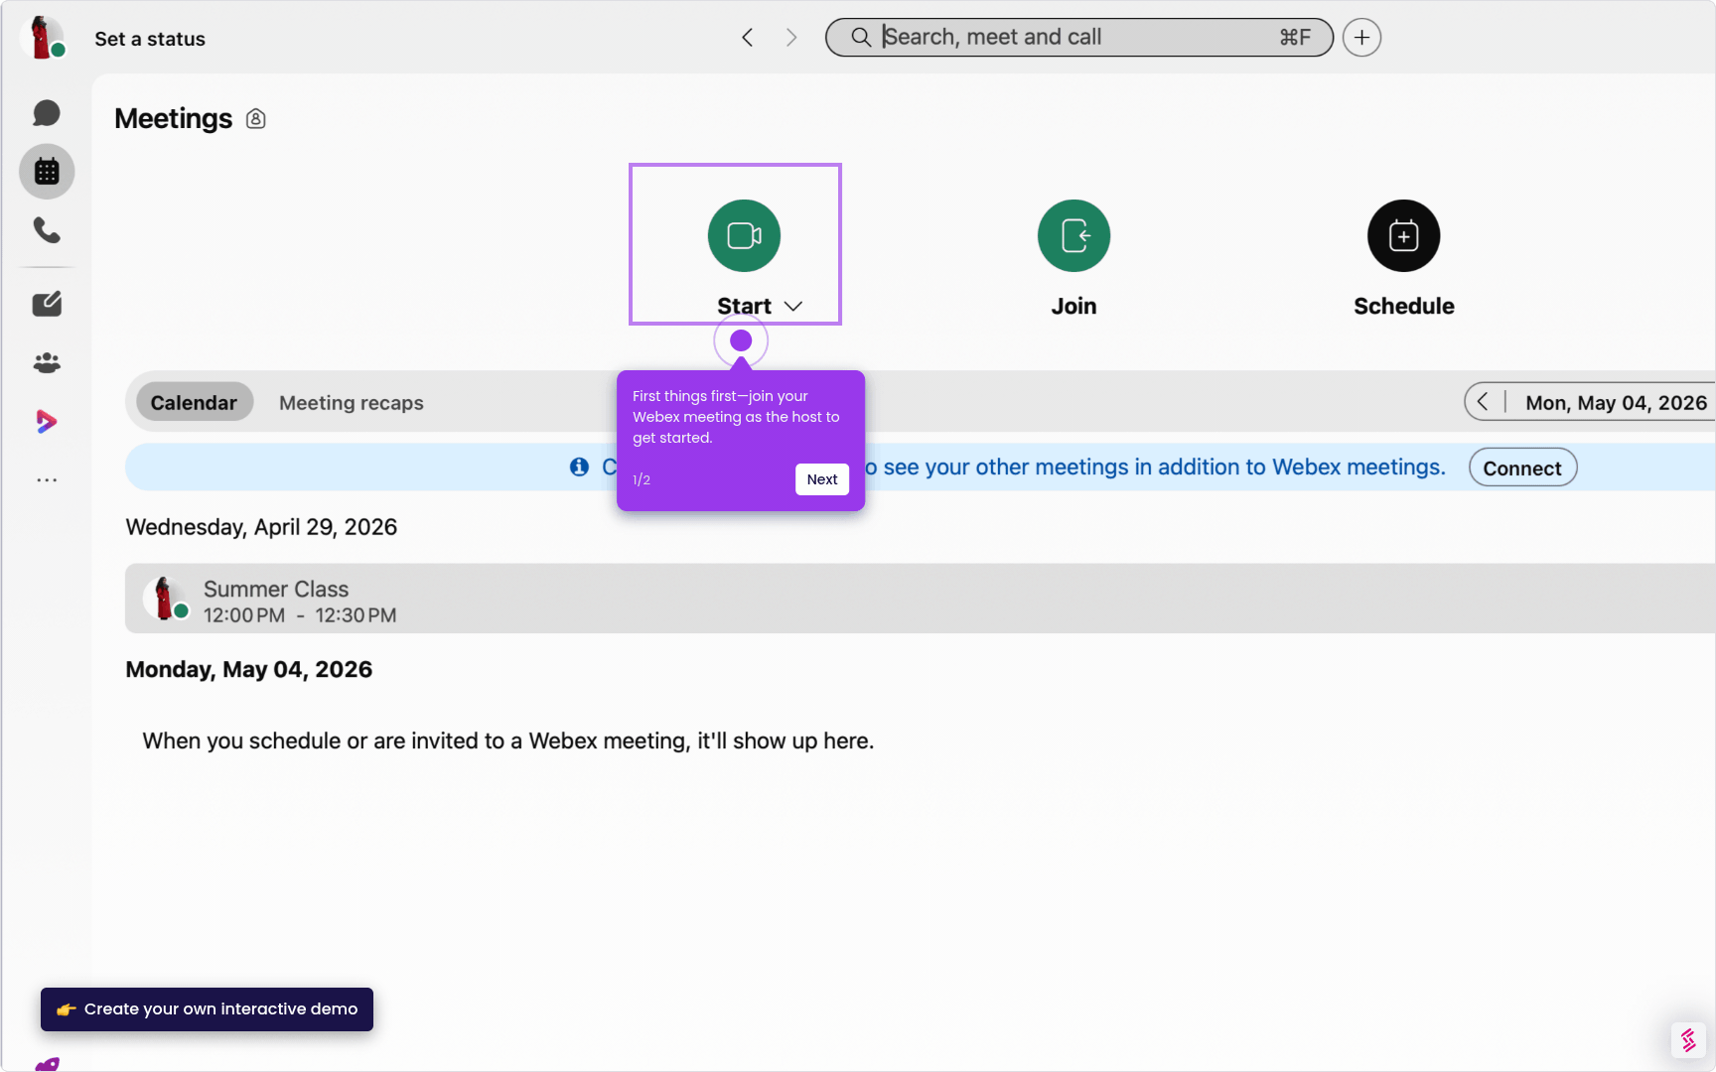Expand the Start dropdown chevron

792,307
